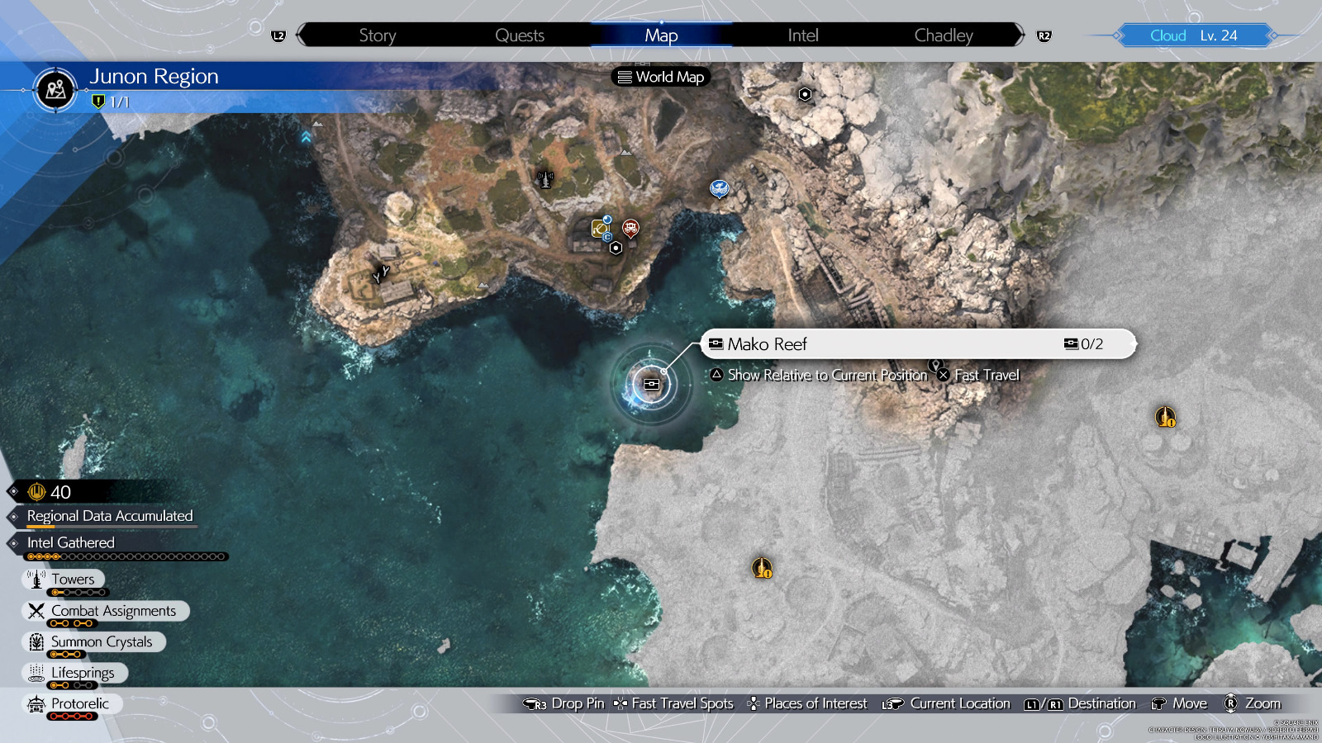
Task: Select the blue chocobo stop icon on the coast
Action: click(718, 189)
